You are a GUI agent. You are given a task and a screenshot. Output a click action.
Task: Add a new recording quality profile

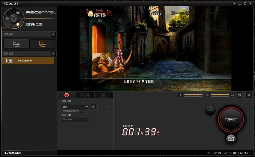(x=93, y=107)
